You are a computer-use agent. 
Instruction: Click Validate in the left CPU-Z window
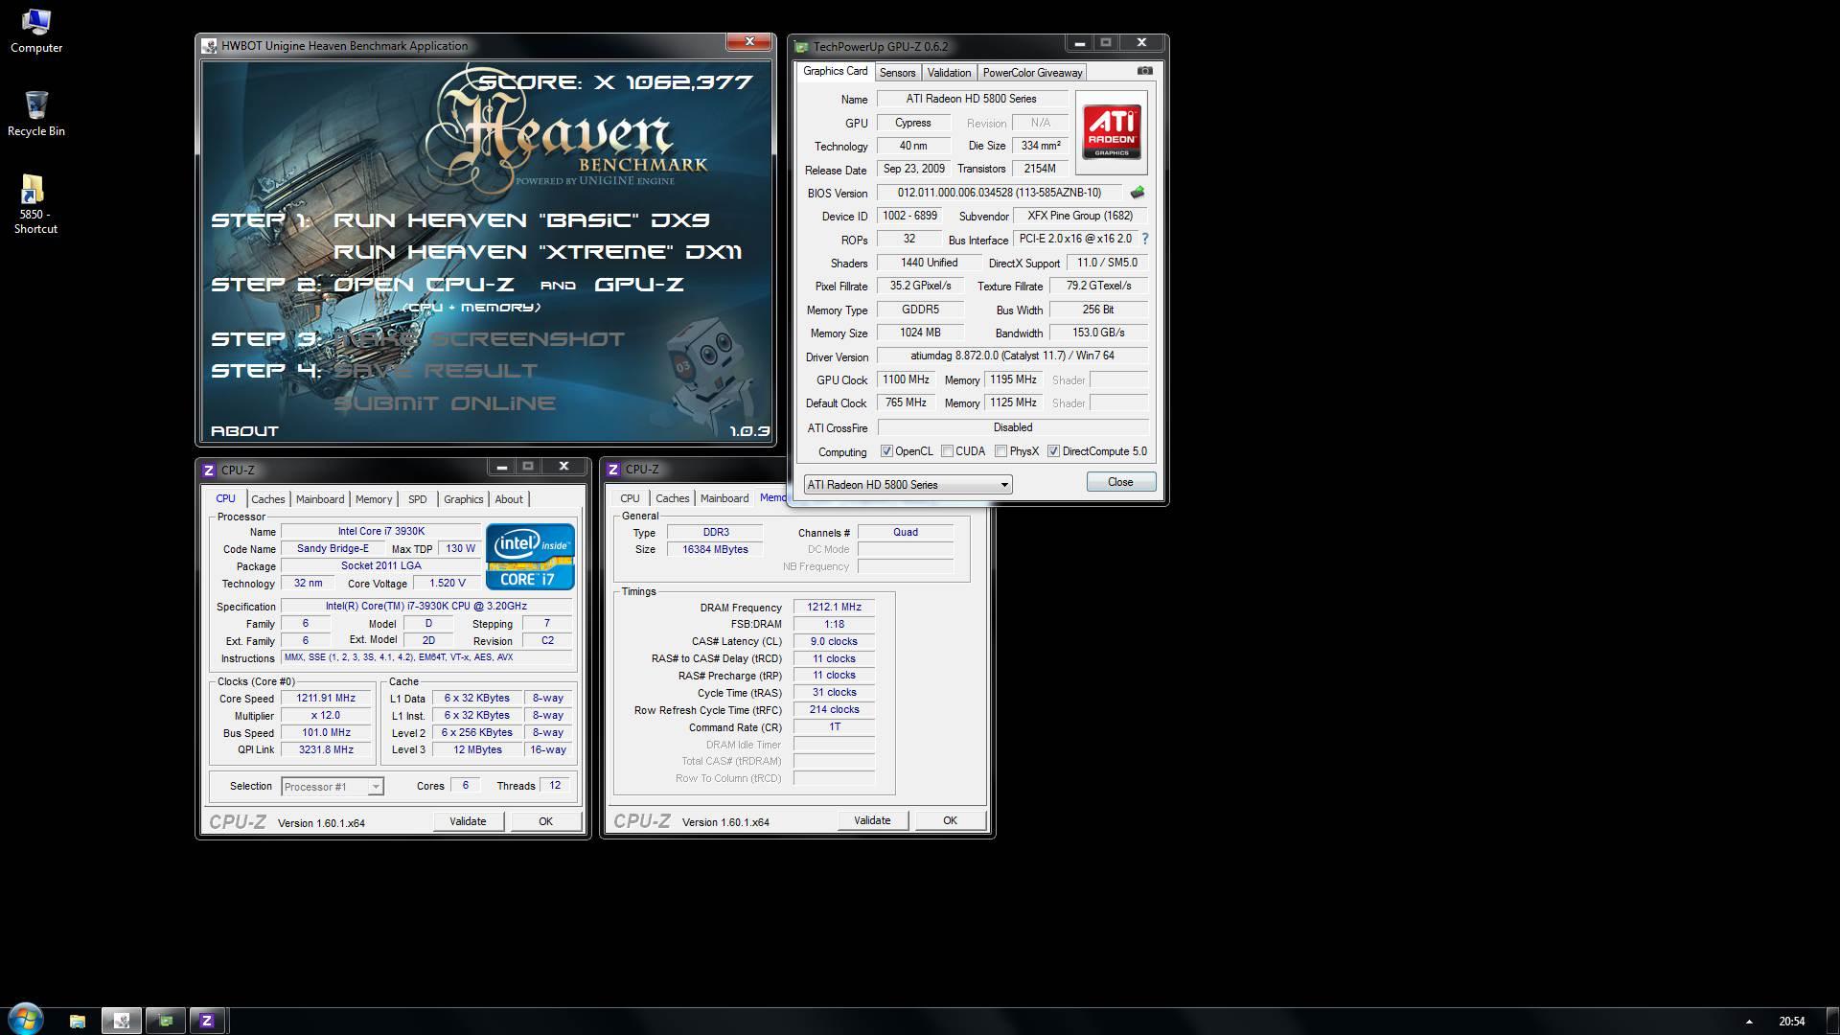(x=468, y=821)
